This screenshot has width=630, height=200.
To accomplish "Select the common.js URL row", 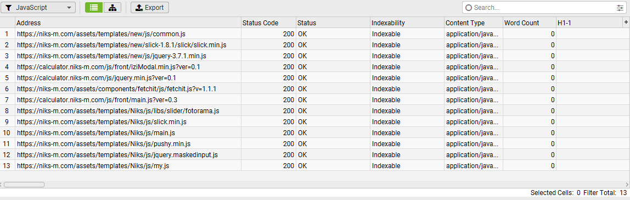I will pos(314,34).
